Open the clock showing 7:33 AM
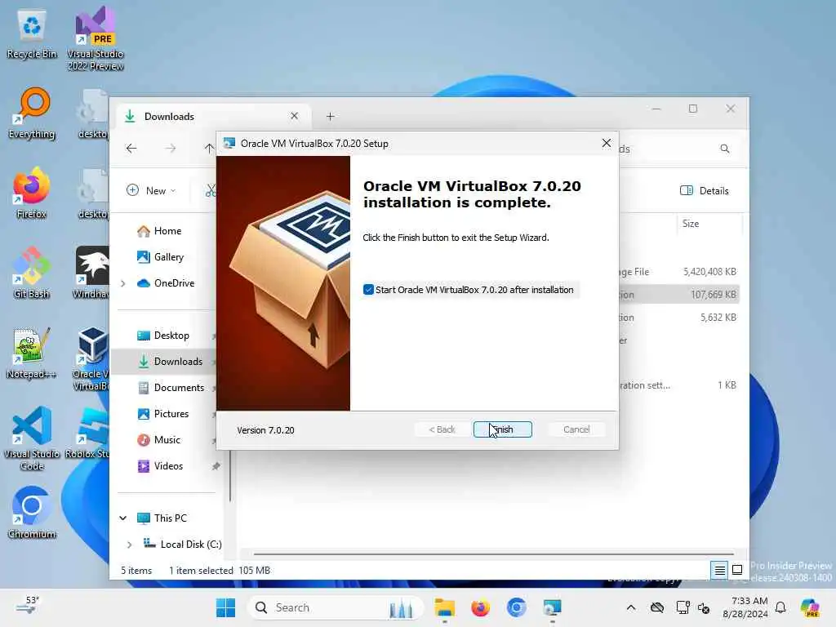836x627 pixels. tap(745, 607)
